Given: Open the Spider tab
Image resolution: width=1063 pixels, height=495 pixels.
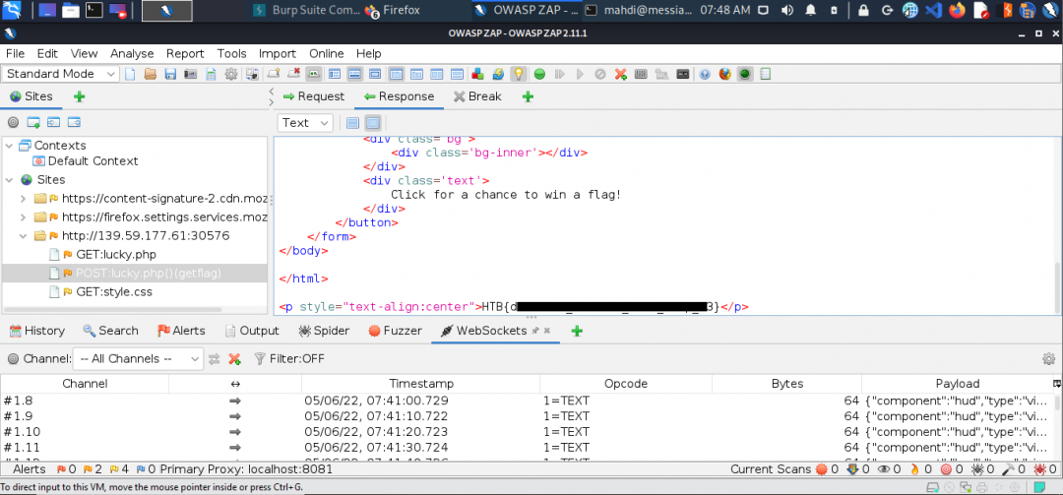Looking at the screenshot, I should point(324,331).
